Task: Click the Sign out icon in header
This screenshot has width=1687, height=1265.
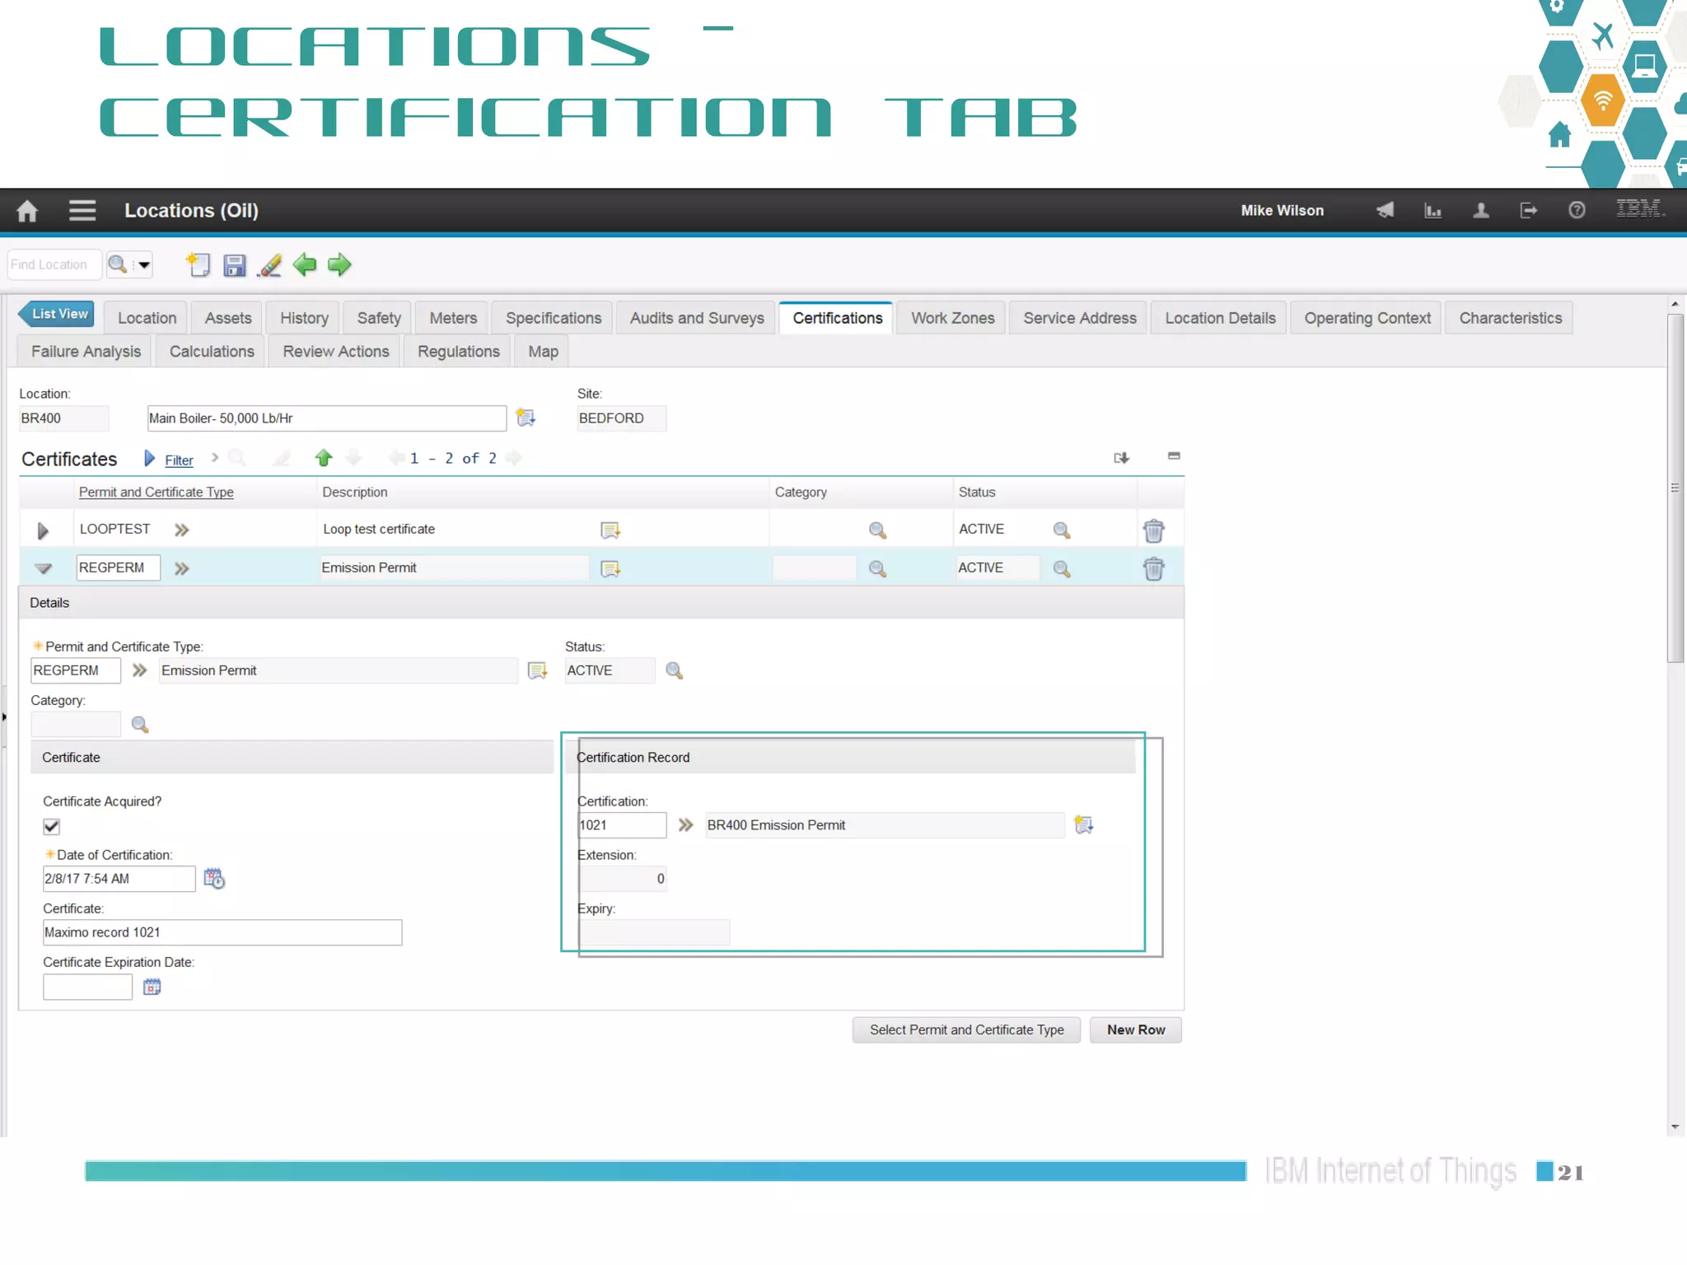Action: click(x=1529, y=211)
